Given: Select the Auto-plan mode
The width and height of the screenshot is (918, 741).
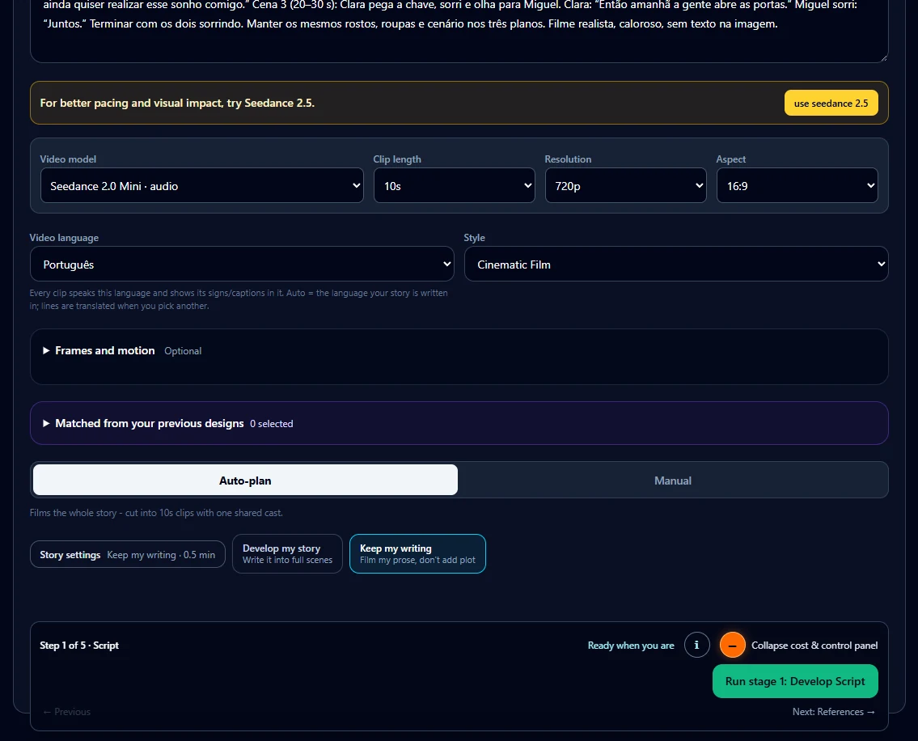Looking at the screenshot, I should (245, 481).
